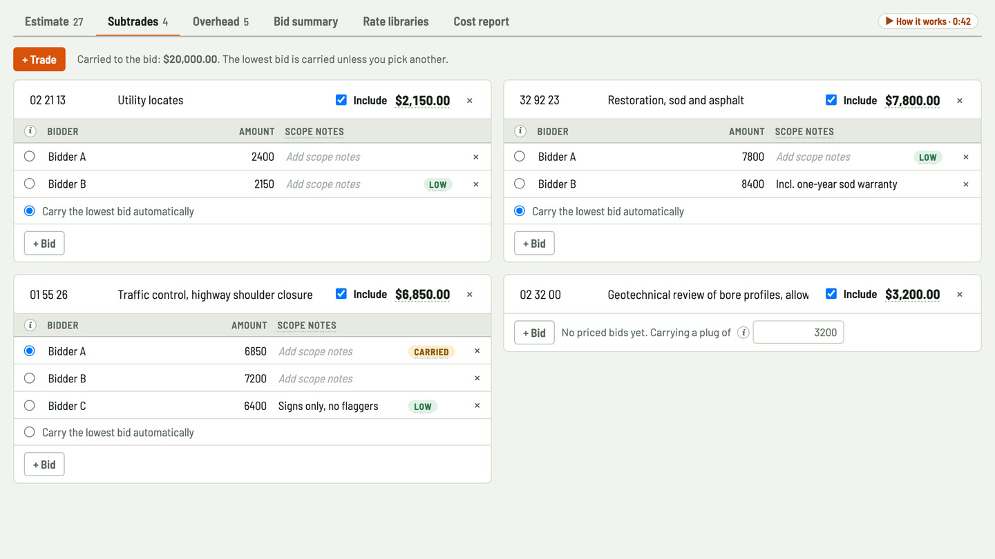Remove the Restoration, sod and asphalt trade
This screenshot has width=995, height=559.
(x=960, y=101)
